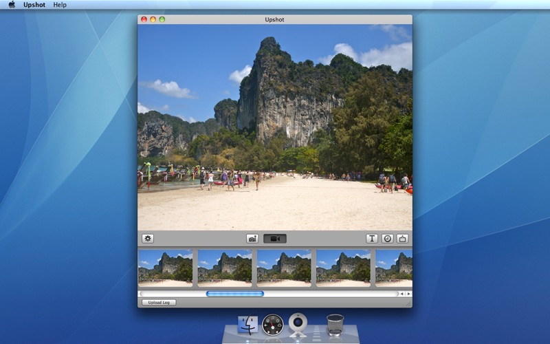The image size is (550, 344).
Task: Open Finder from the Dock
Action: [x=248, y=324]
